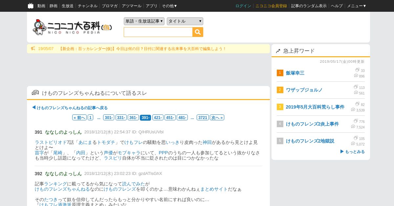Viewport: 394px width, 206px height.
Task: Click the ログイン link
Action: coord(243,6)
